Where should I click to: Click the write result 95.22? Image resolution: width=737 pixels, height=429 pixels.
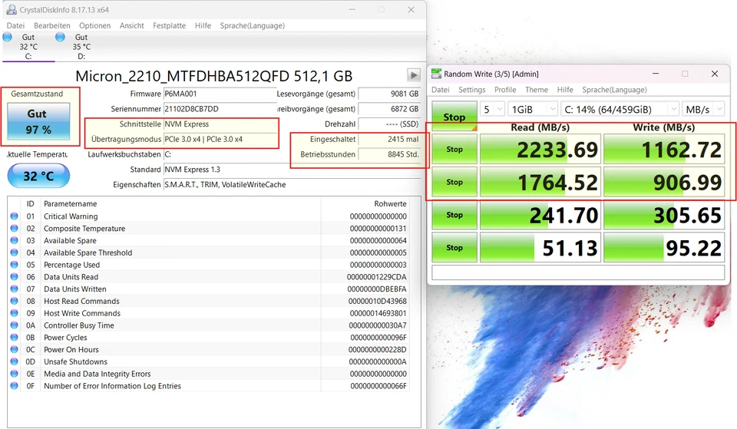click(x=664, y=248)
